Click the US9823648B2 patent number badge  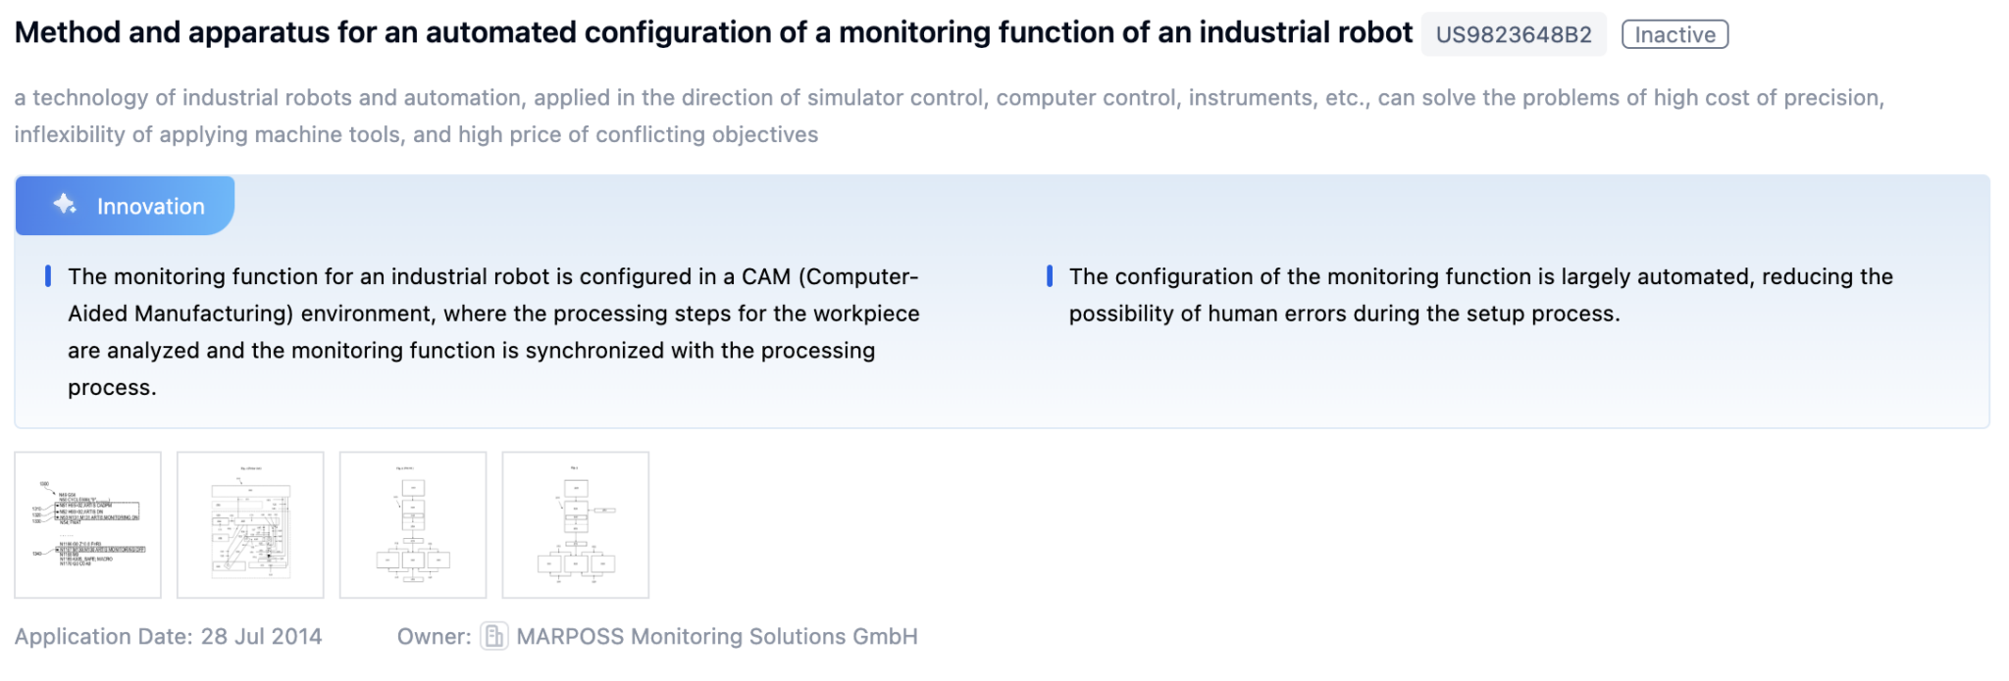click(1515, 33)
